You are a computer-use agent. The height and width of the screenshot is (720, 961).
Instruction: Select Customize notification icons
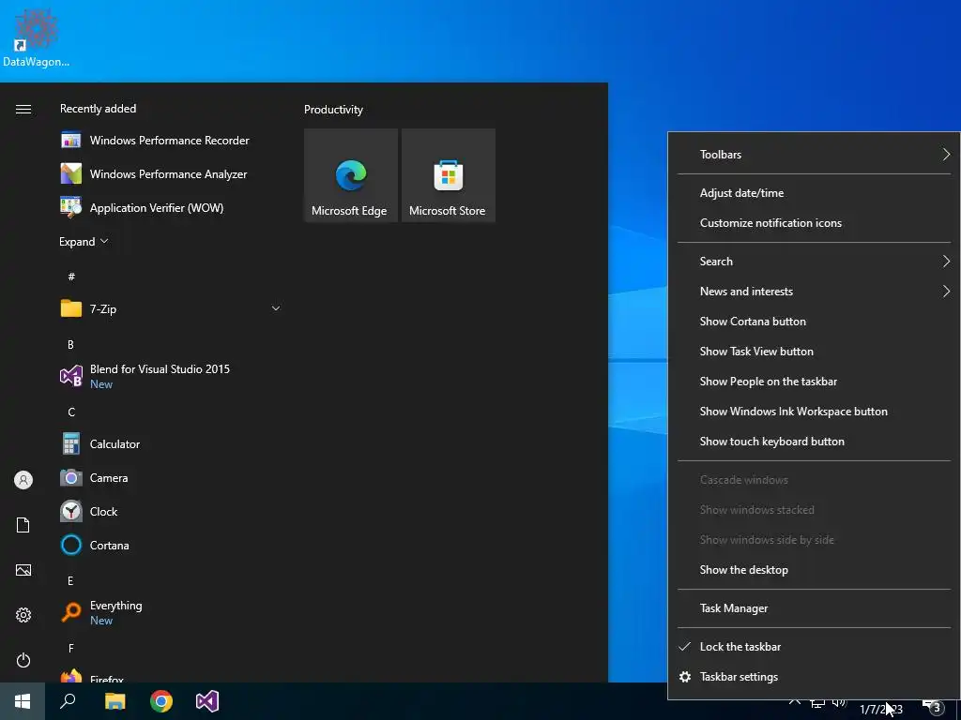tap(814, 223)
